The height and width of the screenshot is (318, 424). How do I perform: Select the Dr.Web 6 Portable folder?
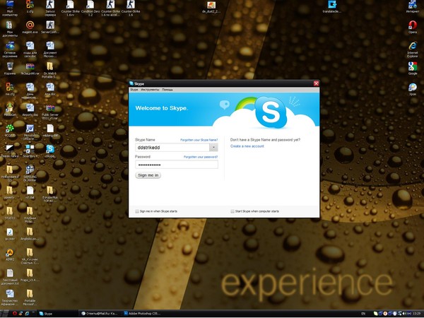50,70
